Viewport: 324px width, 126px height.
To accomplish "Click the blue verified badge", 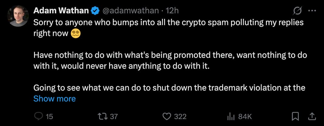I will [x=95, y=11].
